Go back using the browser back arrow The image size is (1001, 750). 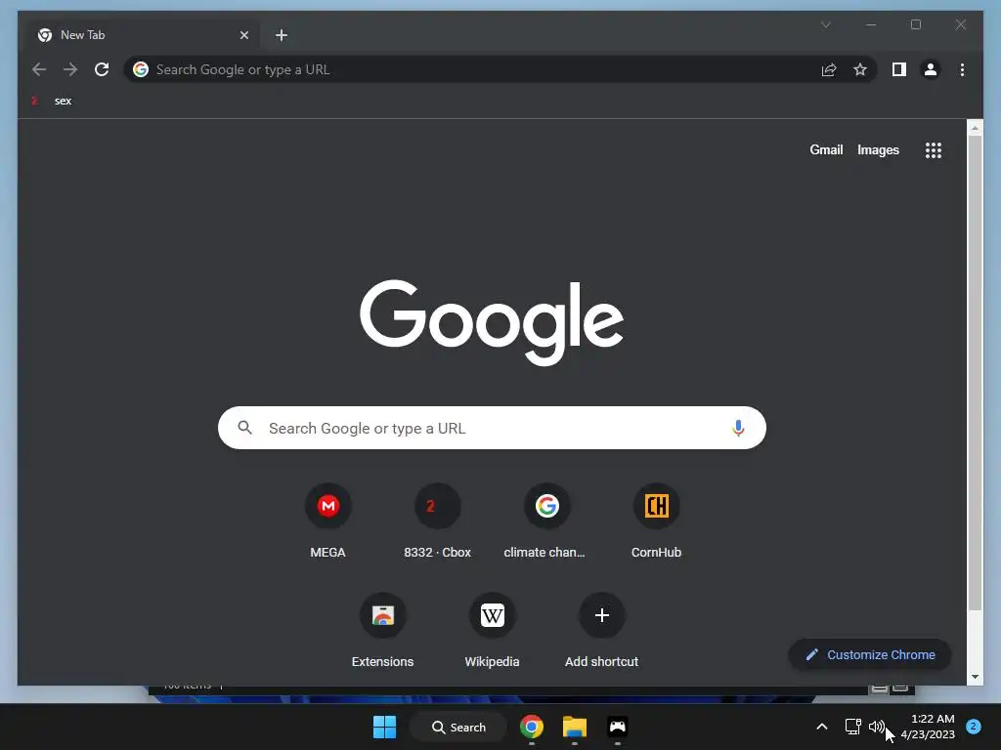click(x=39, y=69)
